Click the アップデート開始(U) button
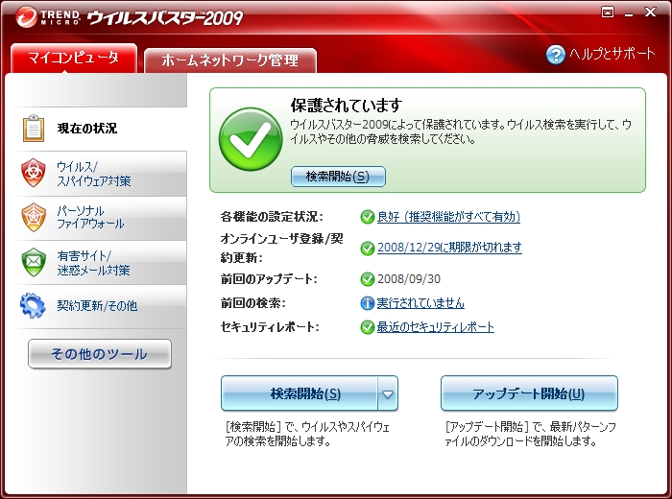 click(529, 393)
